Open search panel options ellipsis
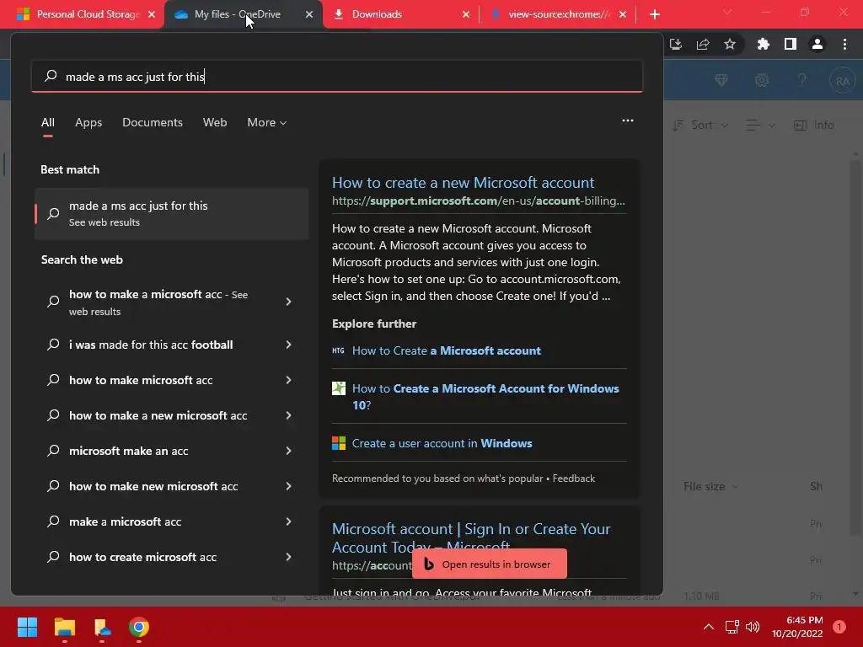Image resolution: width=863 pixels, height=647 pixels. [627, 120]
